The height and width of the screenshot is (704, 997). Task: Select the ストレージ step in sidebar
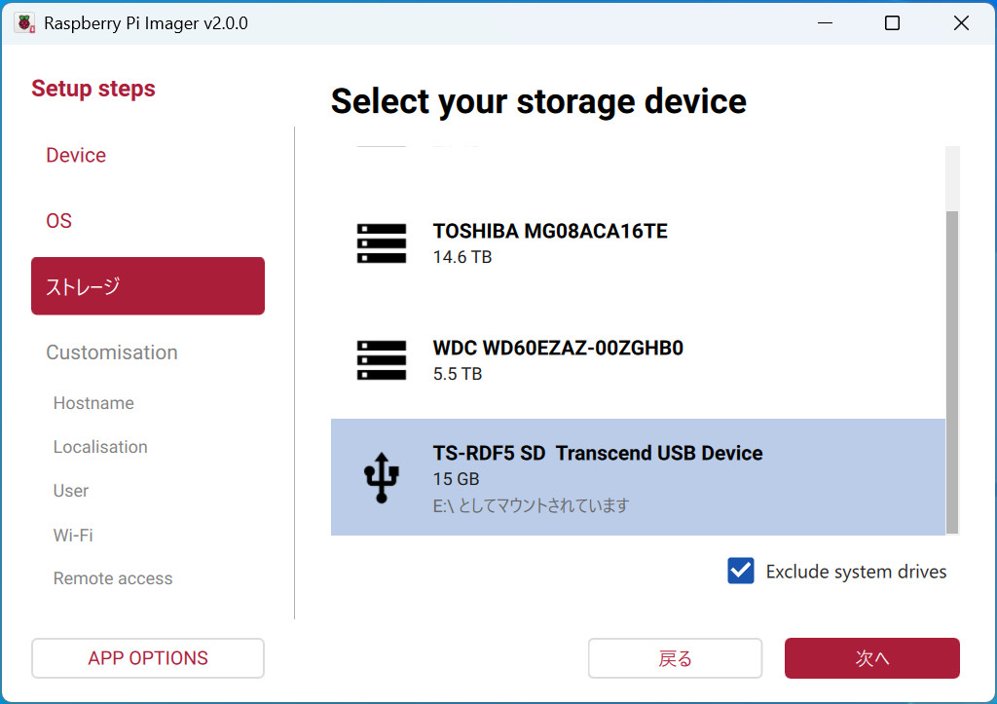(148, 286)
